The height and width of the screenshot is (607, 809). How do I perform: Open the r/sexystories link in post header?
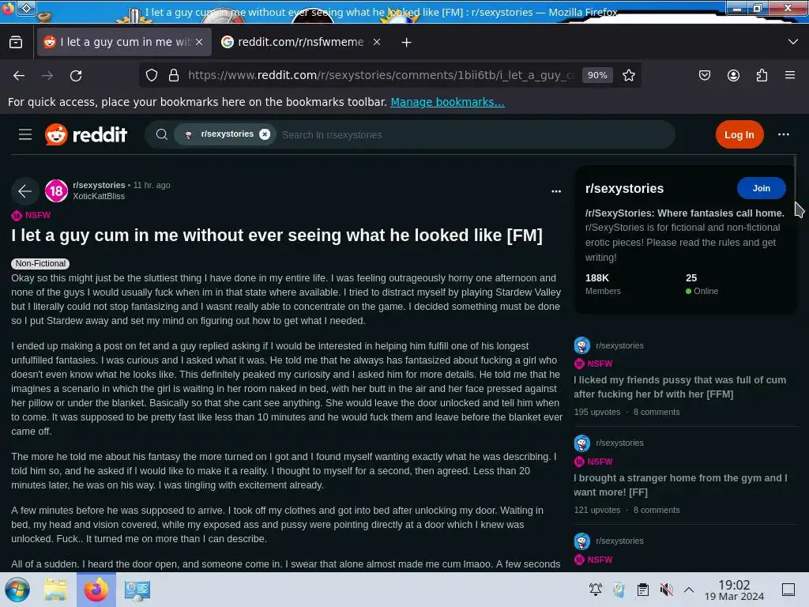pos(99,185)
